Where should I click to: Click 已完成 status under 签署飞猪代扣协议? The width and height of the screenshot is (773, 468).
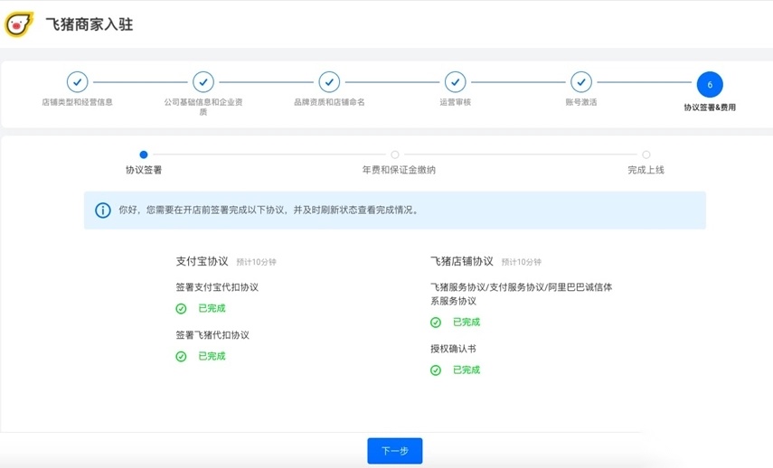212,356
